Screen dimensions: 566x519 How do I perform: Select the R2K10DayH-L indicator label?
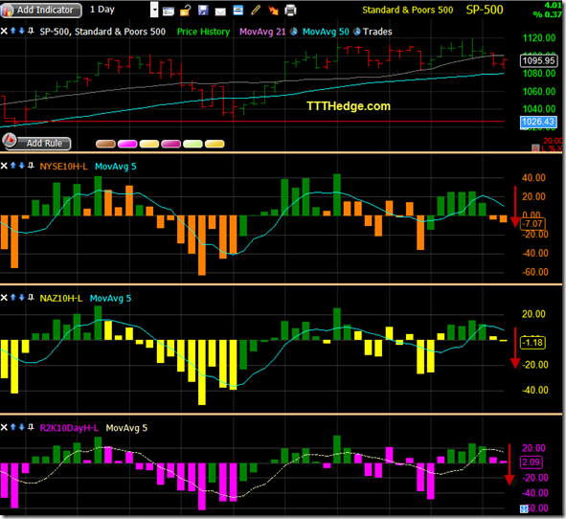(x=69, y=428)
